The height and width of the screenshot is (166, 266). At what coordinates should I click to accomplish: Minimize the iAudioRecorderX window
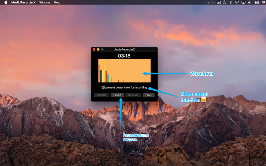pos(98,49)
